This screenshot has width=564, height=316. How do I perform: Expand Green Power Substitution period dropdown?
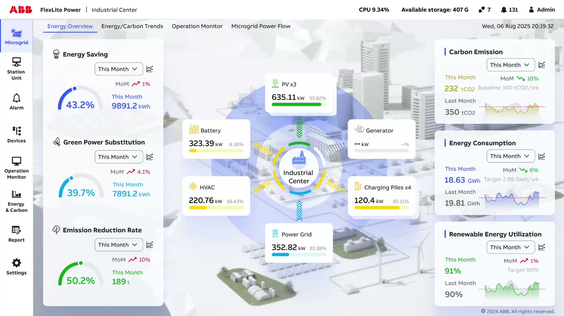point(119,157)
